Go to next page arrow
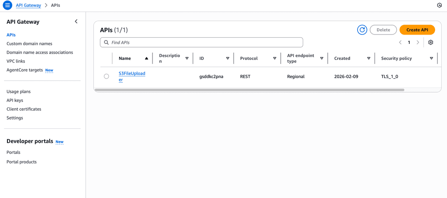Viewport: 447px width, 198px height. tap(418, 42)
